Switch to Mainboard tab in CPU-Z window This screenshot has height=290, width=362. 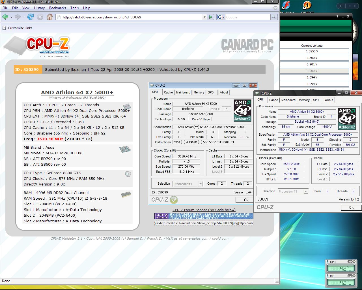click(x=288, y=100)
